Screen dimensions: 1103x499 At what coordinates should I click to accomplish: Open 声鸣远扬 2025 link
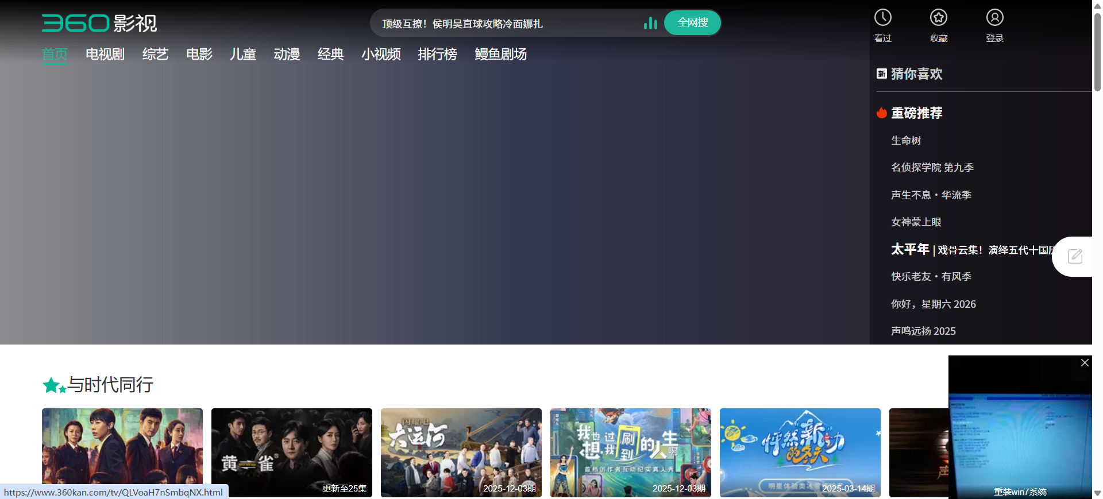(923, 331)
